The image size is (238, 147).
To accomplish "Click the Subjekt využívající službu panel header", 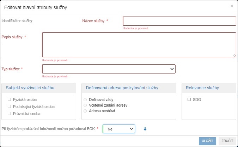I will click(x=29, y=88).
